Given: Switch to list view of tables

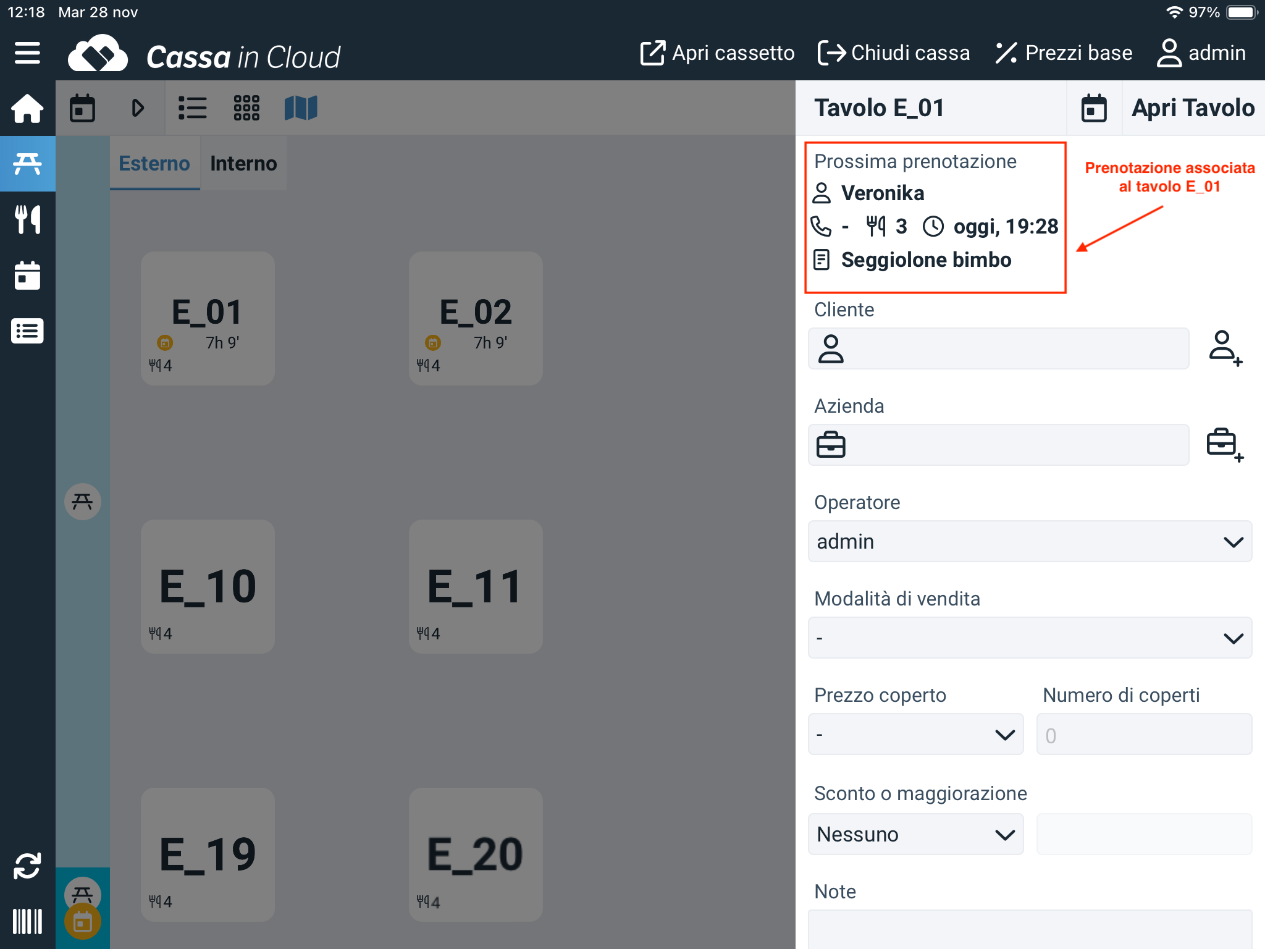Looking at the screenshot, I should tap(192, 108).
